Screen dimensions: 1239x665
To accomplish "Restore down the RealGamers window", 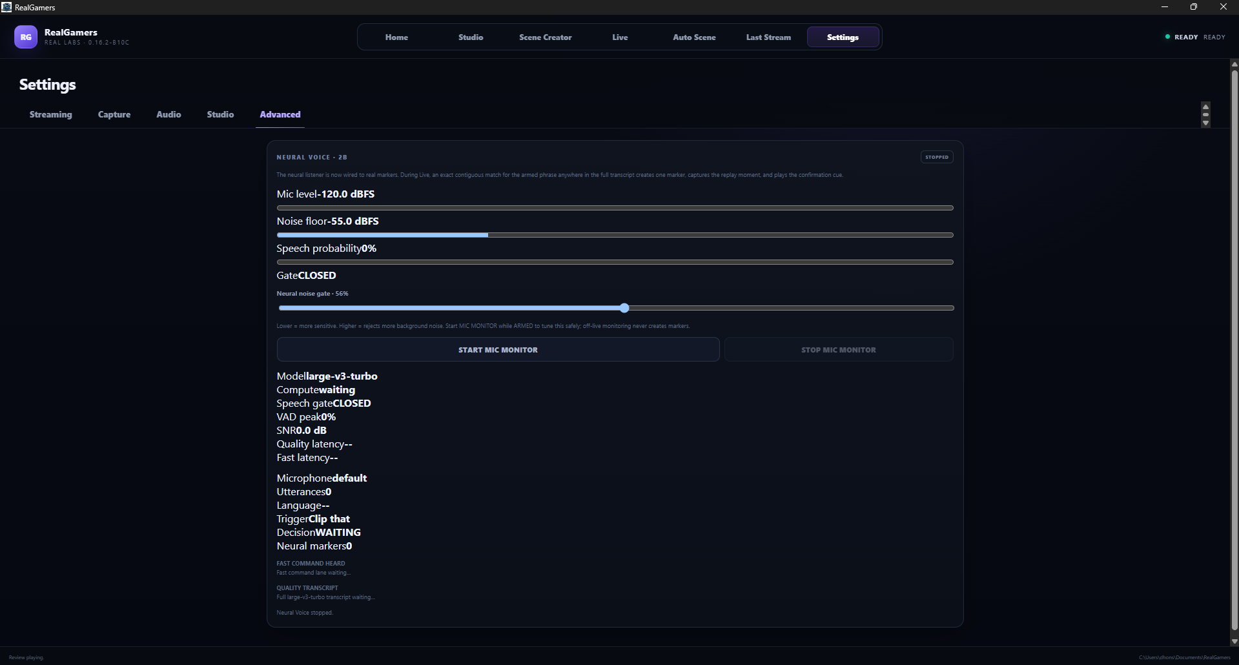I will coord(1194,7).
